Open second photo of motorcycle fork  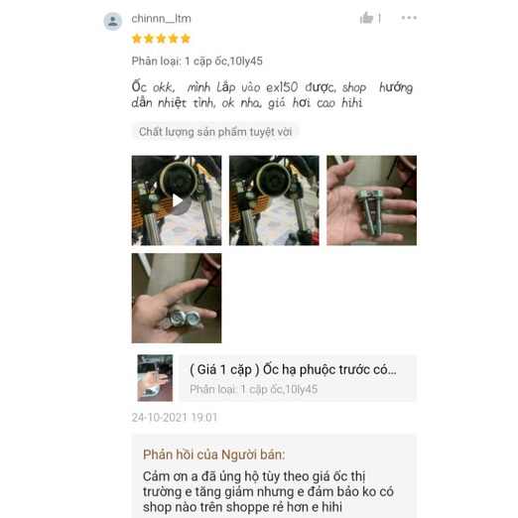274,200
